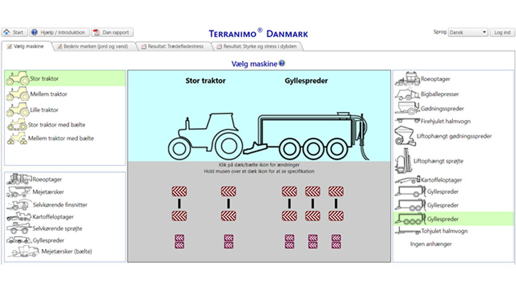Click the help icon beside Vælg maskine
This screenshot has height=290, width=516.
coord(282,63)
